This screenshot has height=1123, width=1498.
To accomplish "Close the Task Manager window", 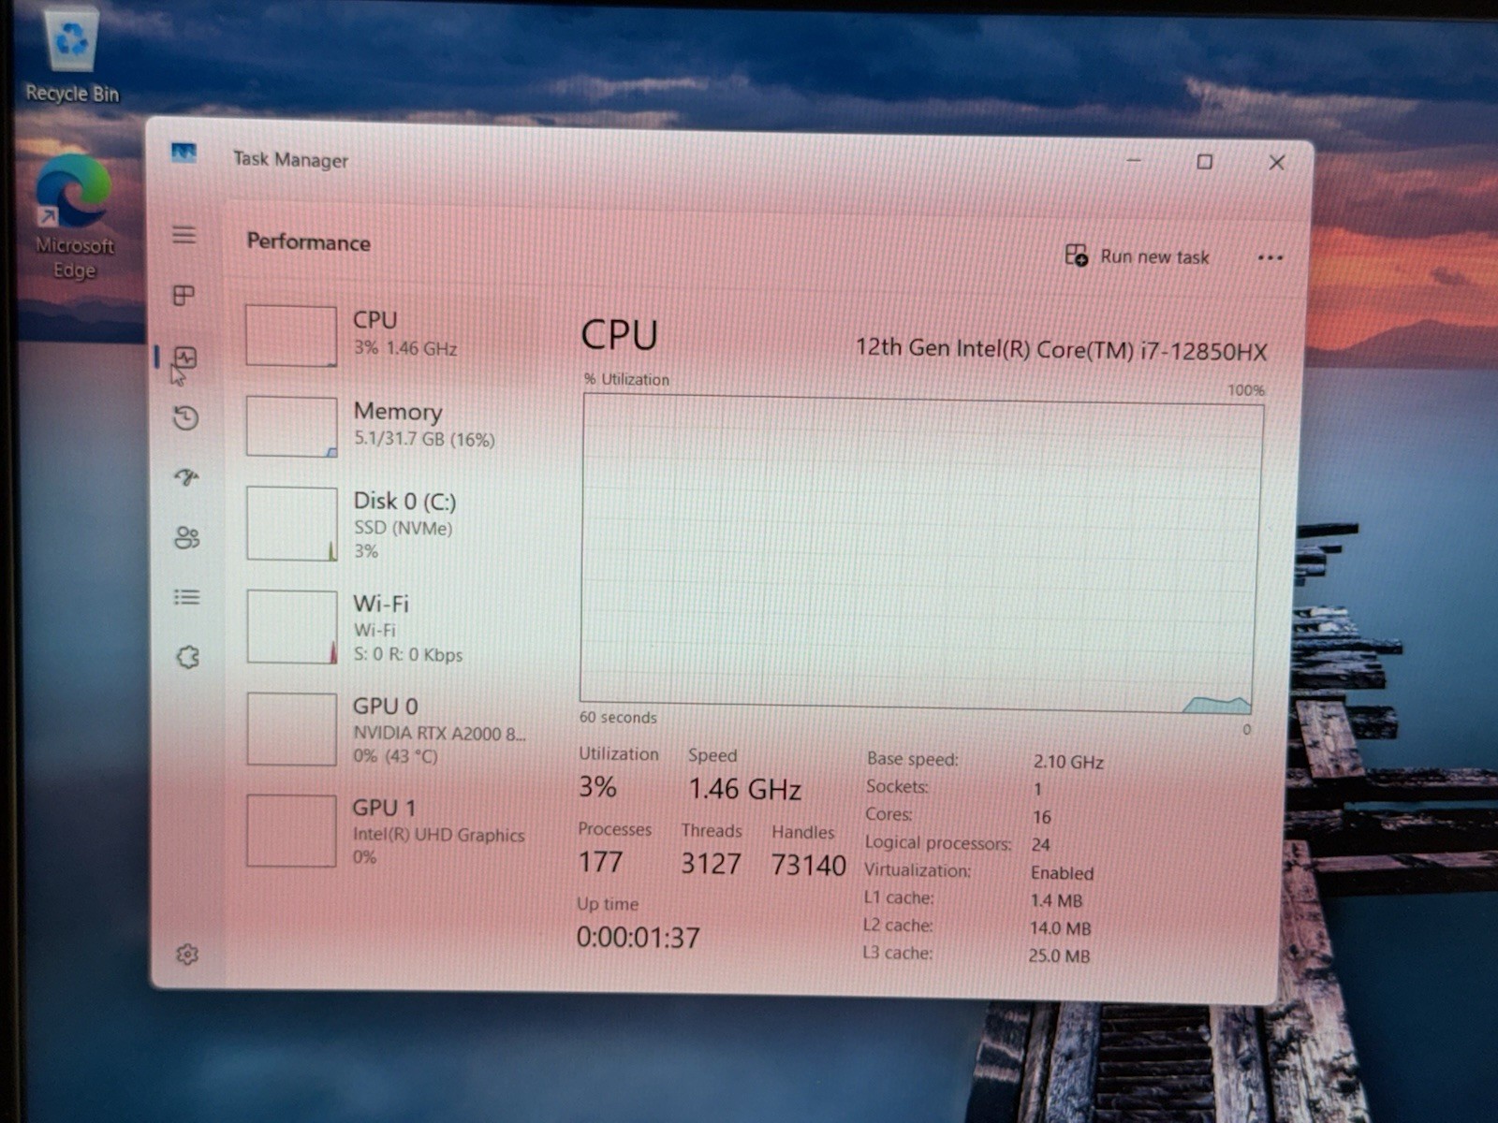I will 1276,163.
